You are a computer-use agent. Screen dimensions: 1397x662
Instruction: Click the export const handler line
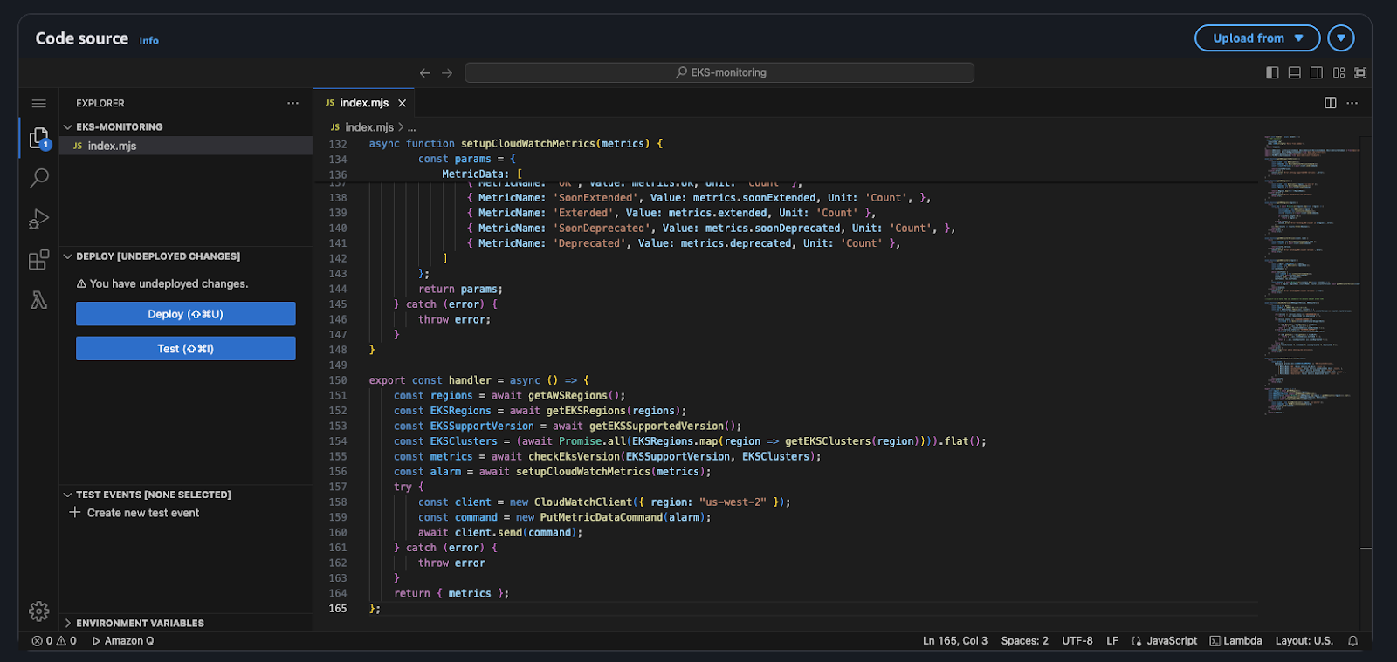click(478, 380)
